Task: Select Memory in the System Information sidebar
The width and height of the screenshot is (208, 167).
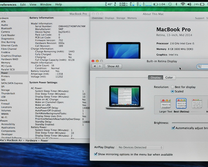Action: 6,63
